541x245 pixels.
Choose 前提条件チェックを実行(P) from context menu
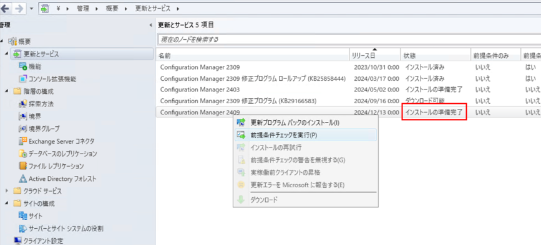306,135
